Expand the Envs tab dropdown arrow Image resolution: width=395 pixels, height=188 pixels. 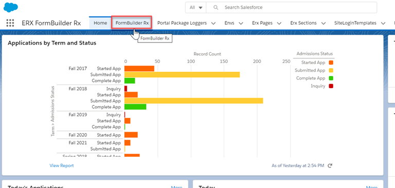[x=241, y=24]
